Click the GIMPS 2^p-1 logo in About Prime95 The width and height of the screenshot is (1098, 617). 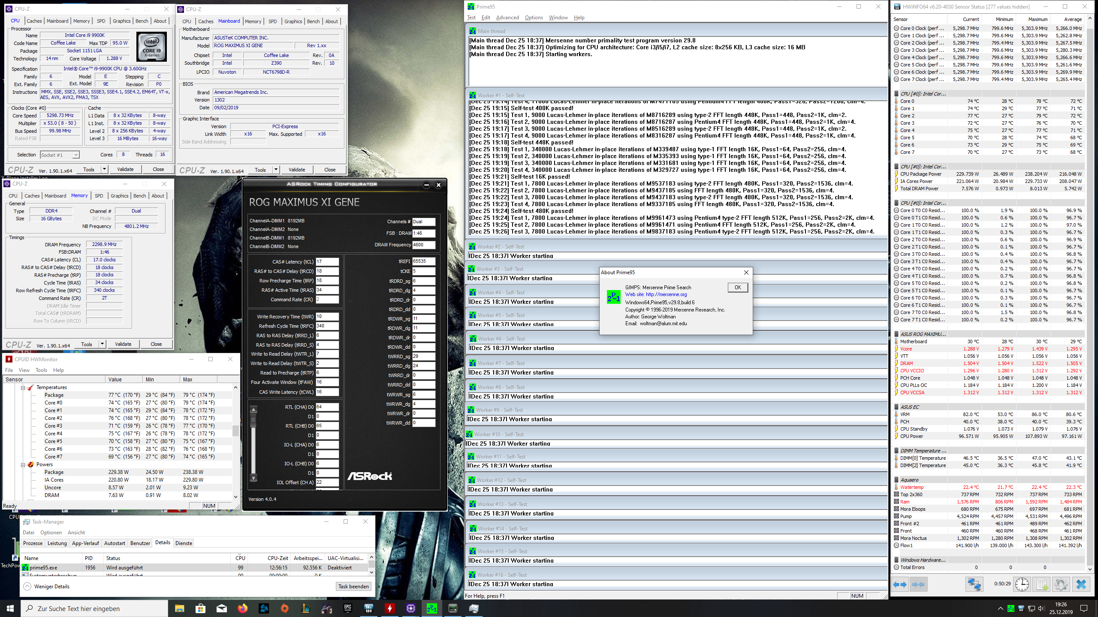pos(614,297)
